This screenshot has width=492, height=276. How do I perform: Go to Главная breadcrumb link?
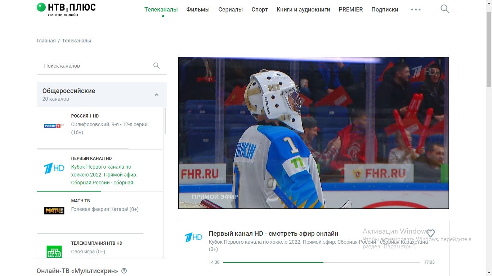coord(46,41)
